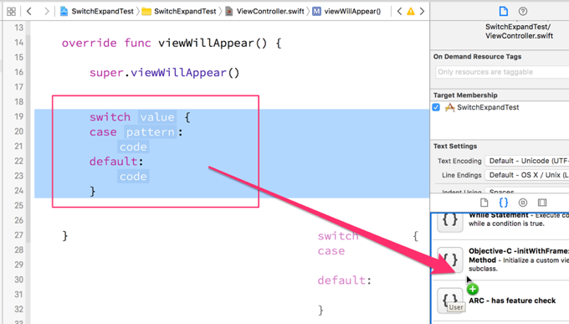The image size is (569, 324).
Task: Open the Indent Using dropdown
Action: pos(527,191)
